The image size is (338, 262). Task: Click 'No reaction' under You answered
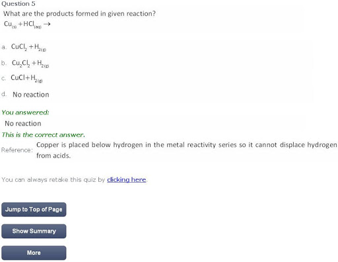[x=23, y=124]
